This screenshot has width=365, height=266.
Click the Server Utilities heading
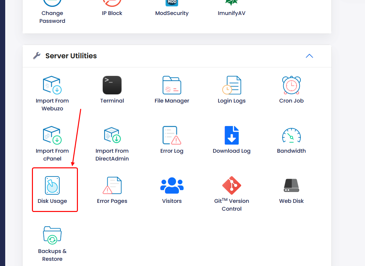[x=71, y=56]
